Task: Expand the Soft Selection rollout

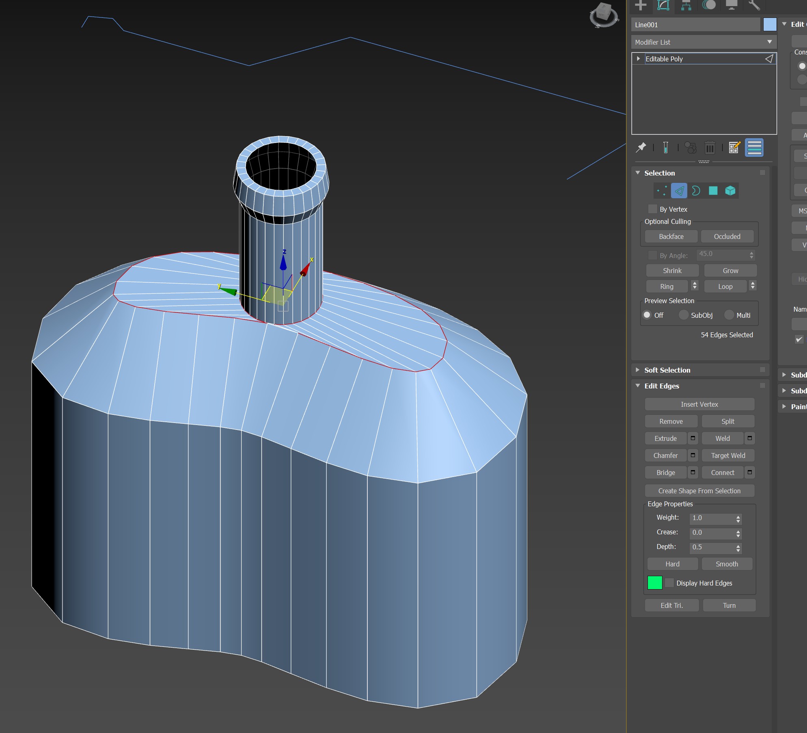Action: [667, 370]
